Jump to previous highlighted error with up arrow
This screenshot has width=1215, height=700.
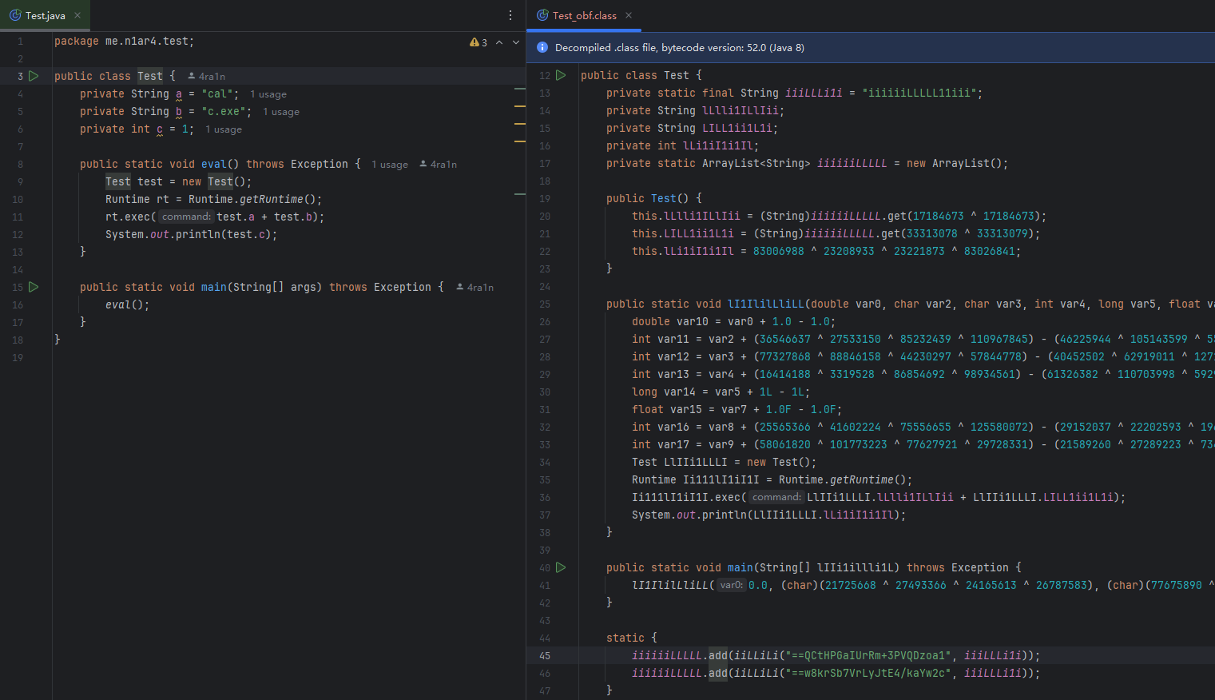click(499, 42)
